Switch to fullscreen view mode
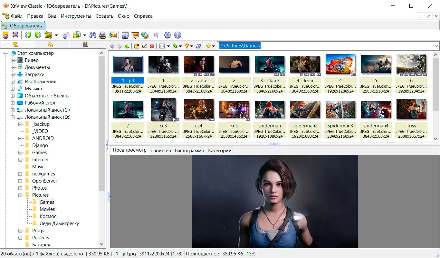Image resolution: width=440 pixels, height=258 pixels. tap(15, 35)
